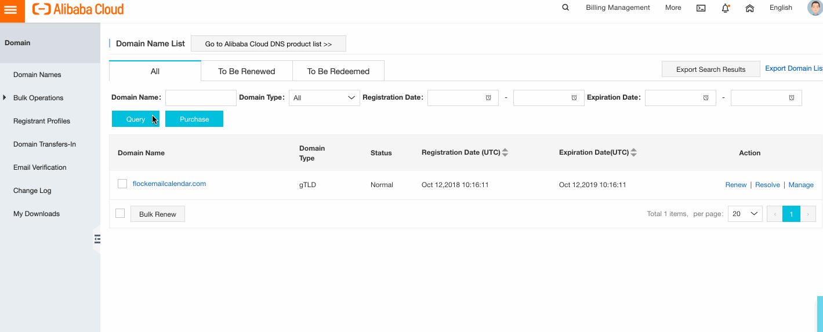Open the More menu in header
This screenshot has height=332, width=823.
tap(673, 8)
